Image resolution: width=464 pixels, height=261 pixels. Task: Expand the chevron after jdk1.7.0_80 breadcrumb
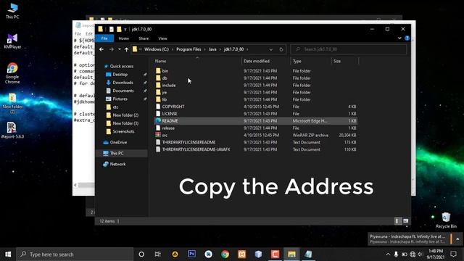(x=247, y=49)
